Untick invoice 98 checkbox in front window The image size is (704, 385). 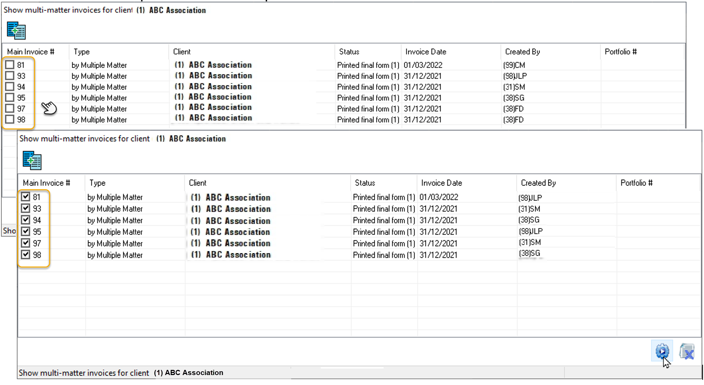coord(25,254)
